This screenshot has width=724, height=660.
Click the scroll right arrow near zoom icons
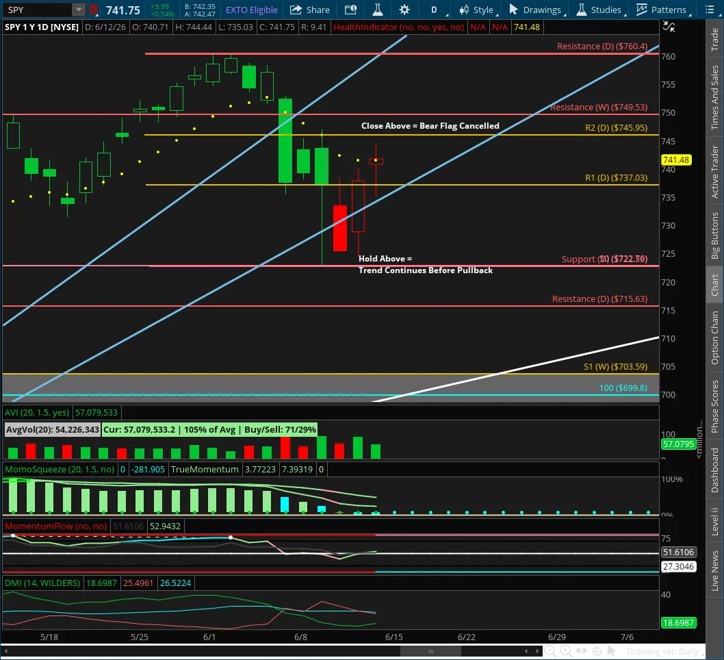[537, 651]
